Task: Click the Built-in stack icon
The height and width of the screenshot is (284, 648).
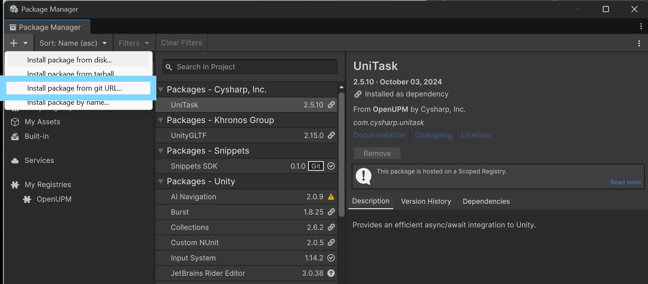Action: coord(15,137)
